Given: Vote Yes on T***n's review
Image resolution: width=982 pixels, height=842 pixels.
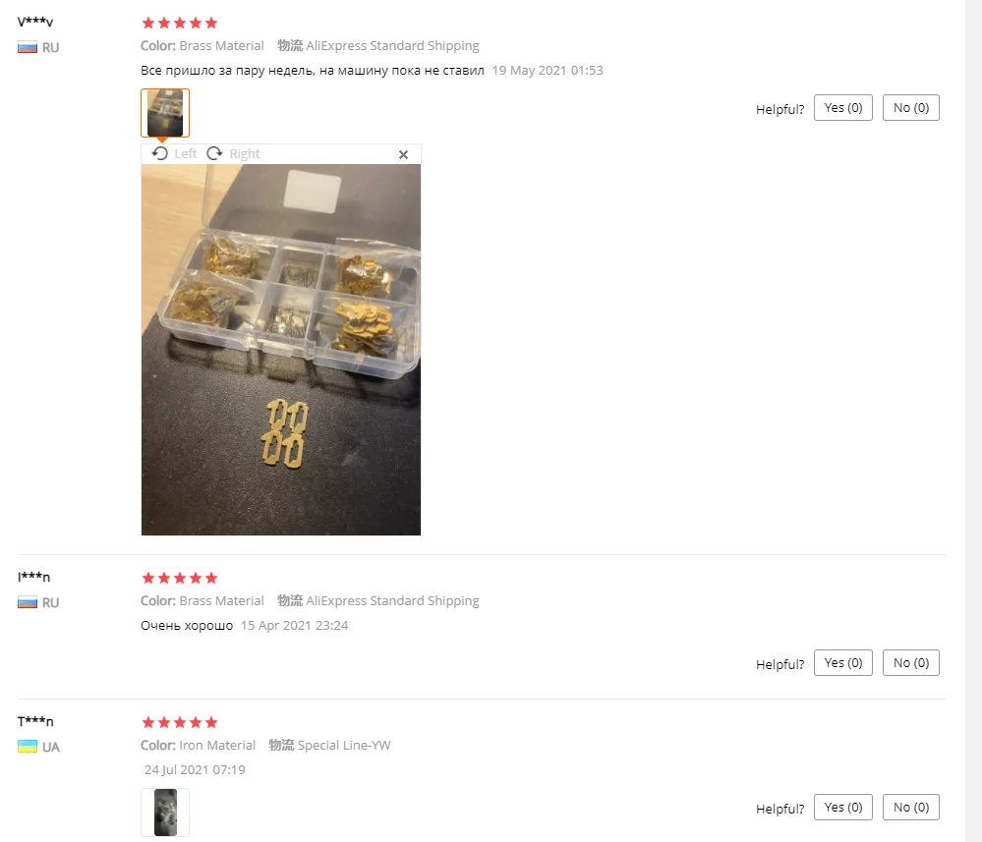Looking at the screenshot, I should click(843, 808).
